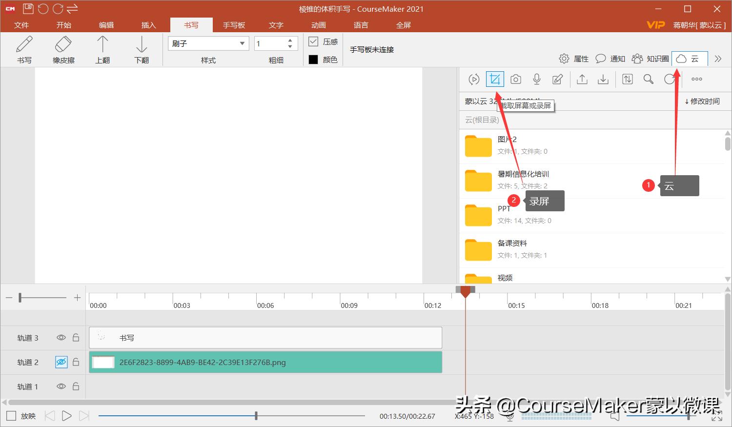
Task: Refresh the cloud file list
Action: (669, 79)
